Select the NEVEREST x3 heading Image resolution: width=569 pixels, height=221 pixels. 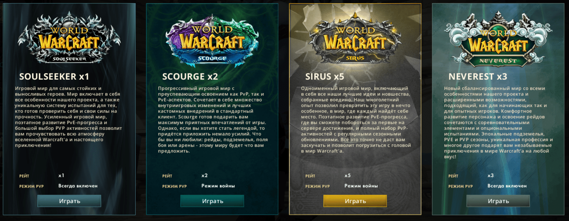tap(478, 77)
